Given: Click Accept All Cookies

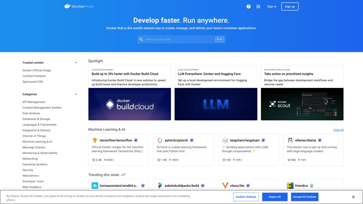Looking at the screenshot, I should [305, 197].
